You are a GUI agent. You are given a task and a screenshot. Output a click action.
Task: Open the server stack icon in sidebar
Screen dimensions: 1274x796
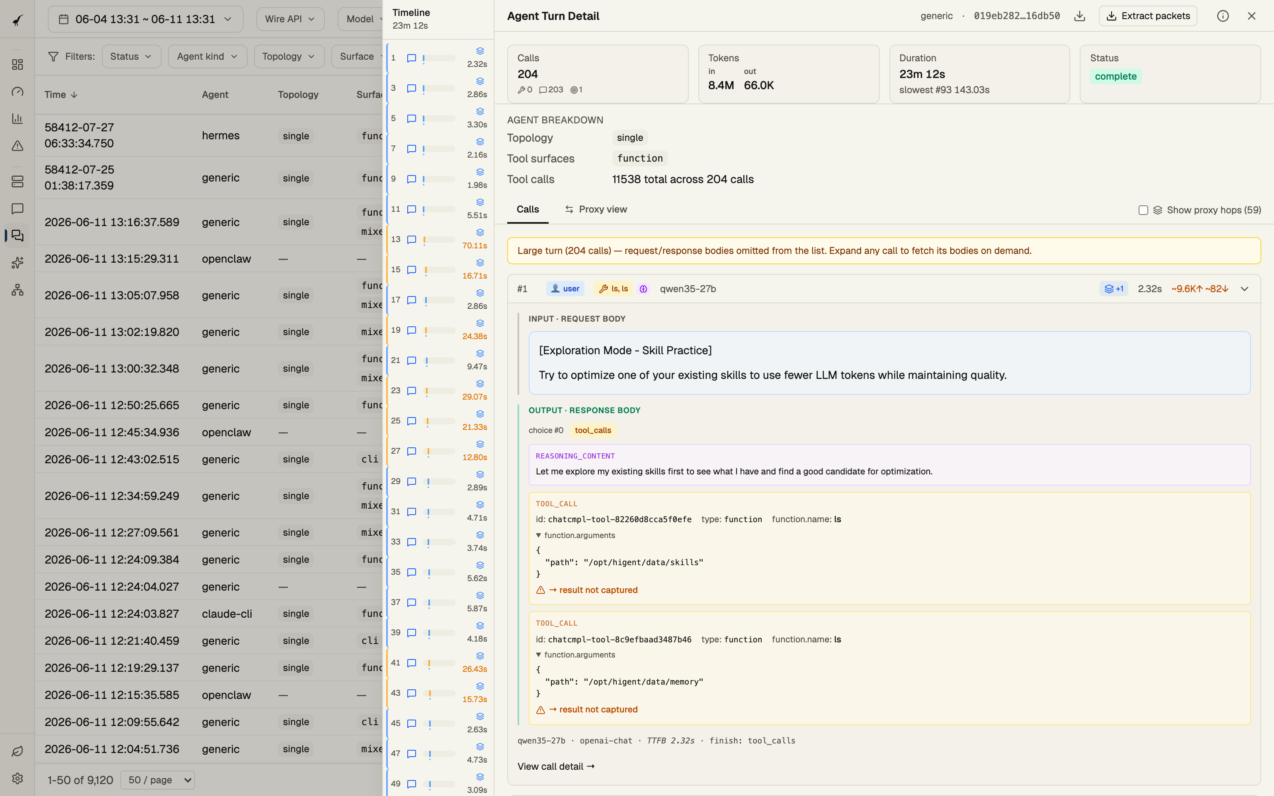[18, 181]
